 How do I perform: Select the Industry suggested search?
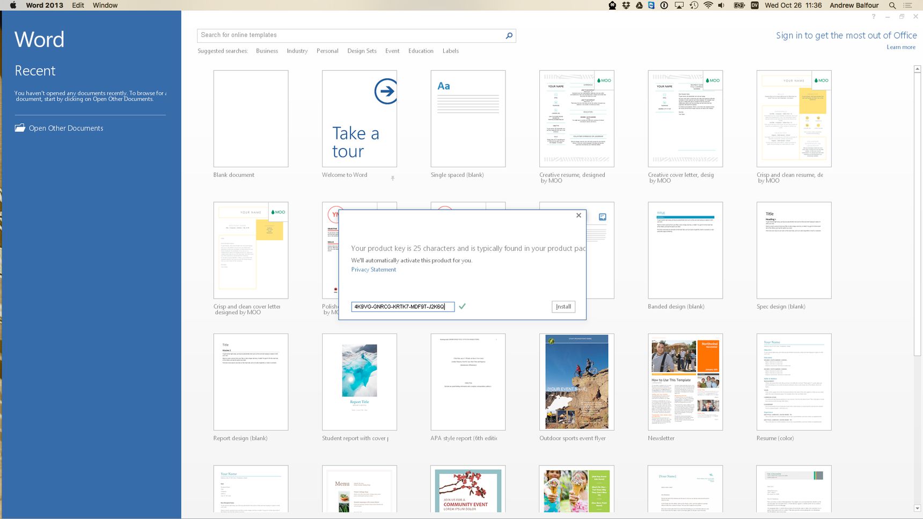[297, 51]
